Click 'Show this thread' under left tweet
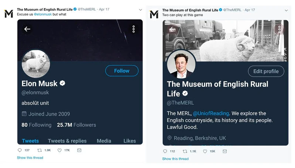 [x=30, y=158]
